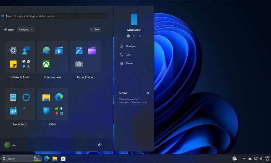Launch the Sticky Notes app
This screenshot has height=163, width=271.
(13, 64)
